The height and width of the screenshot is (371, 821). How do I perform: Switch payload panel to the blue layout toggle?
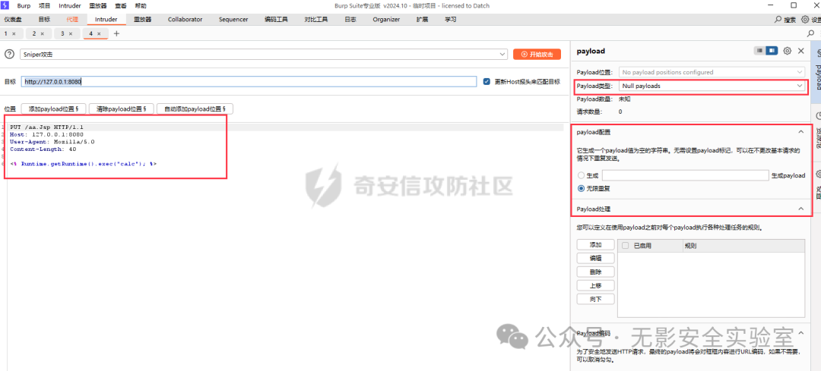click(772, 51)
